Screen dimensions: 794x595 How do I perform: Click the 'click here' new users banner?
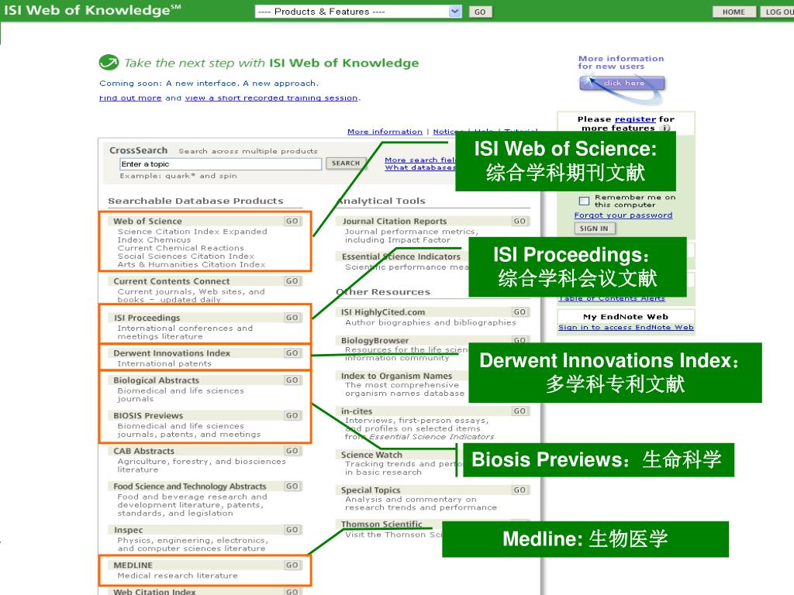[x=622, y=83]
